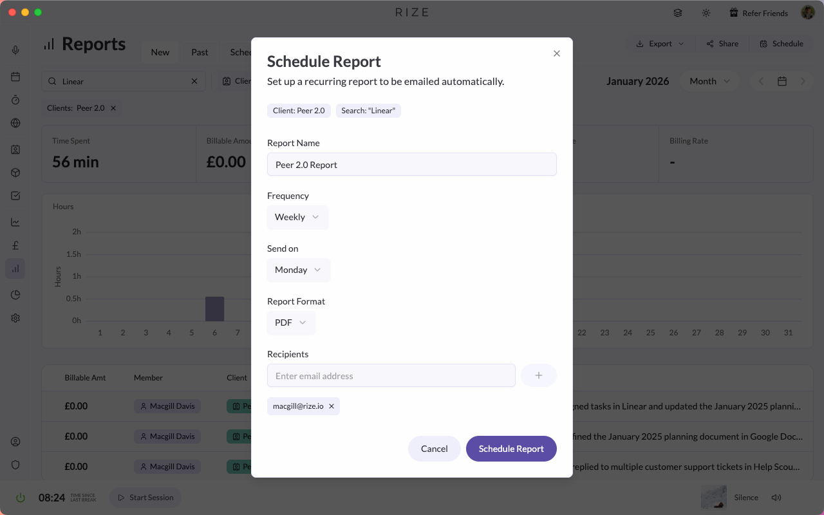824x515 pixels.
Task: Change the Send on day from Monday
Action: [x=298, y=270]
